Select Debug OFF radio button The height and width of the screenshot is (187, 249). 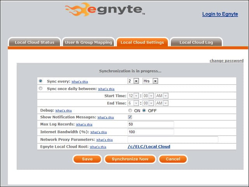[x=144, y=110]
